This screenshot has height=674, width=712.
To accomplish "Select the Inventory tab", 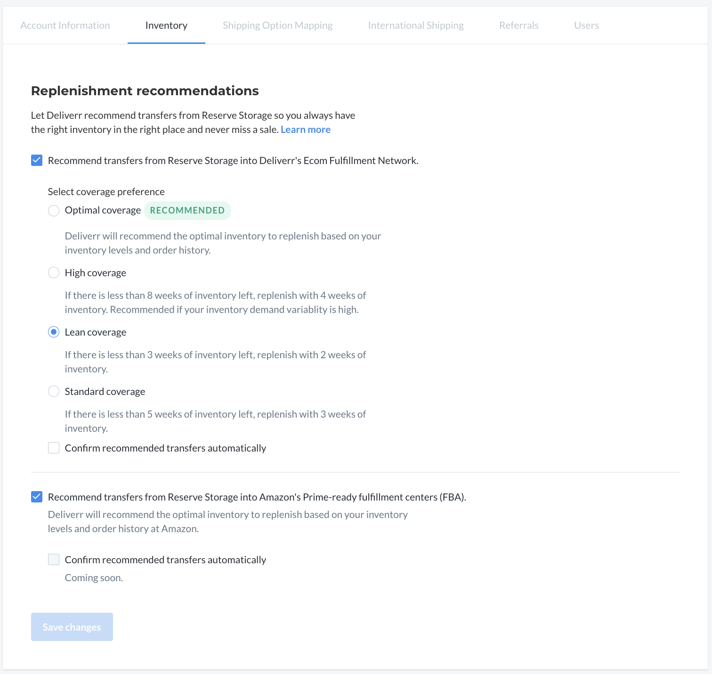I will (x=166, y=25).
